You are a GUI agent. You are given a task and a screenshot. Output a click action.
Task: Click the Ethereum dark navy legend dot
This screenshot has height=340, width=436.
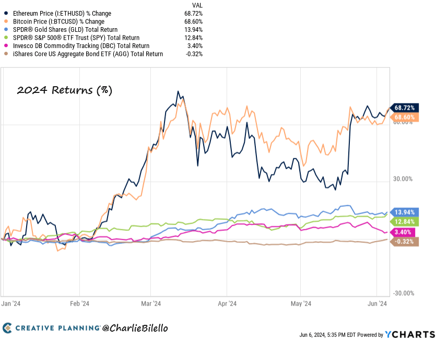6,14
